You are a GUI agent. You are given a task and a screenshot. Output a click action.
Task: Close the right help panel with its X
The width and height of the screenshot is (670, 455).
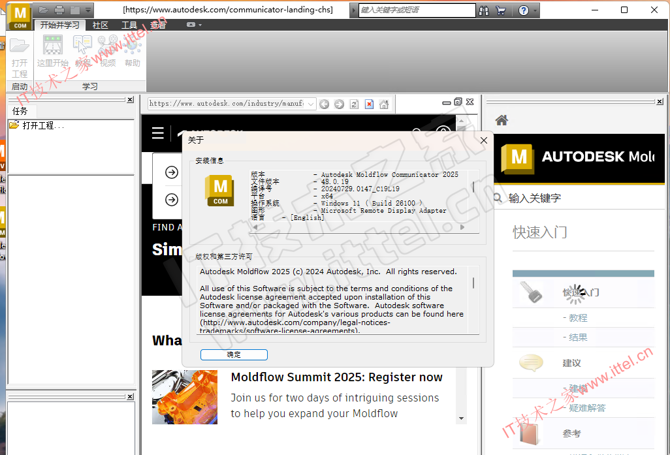pos(660,101)
